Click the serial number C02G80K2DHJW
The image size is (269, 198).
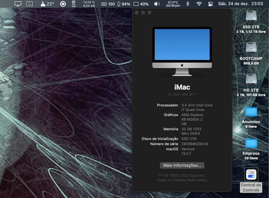click(x=194, y=144)
